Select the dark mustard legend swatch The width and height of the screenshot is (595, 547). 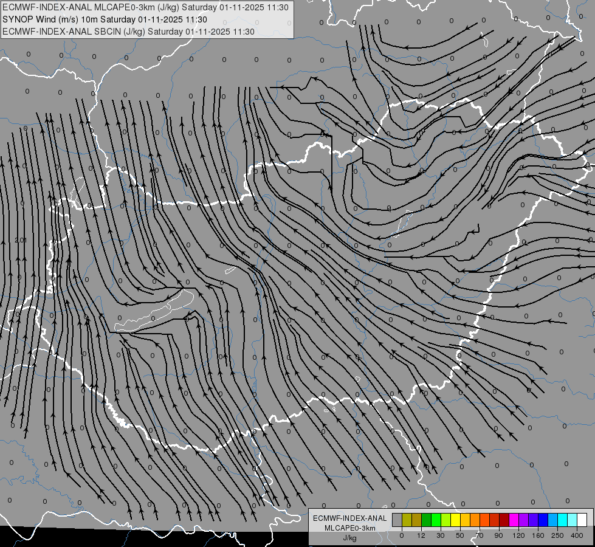tap(417, 520)
